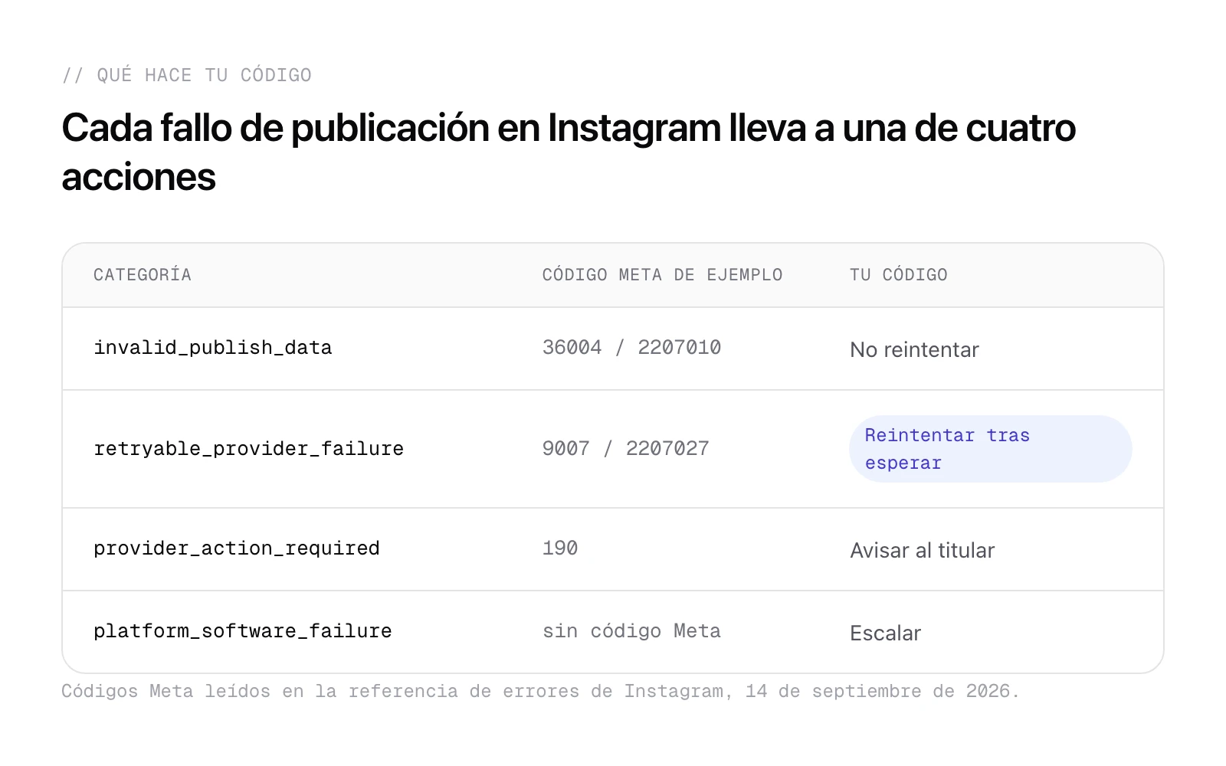Click the footnote 'Códigos Meta leídos en la referencia'
Image resolution: width=1226 pixels, height=766 pixels.
point(540,692)
